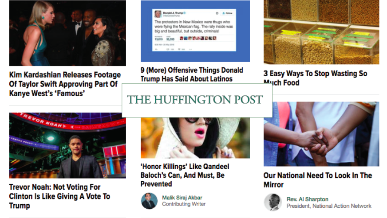Click the Trevor Noah Daily Show photo

(x=67, y=145)
